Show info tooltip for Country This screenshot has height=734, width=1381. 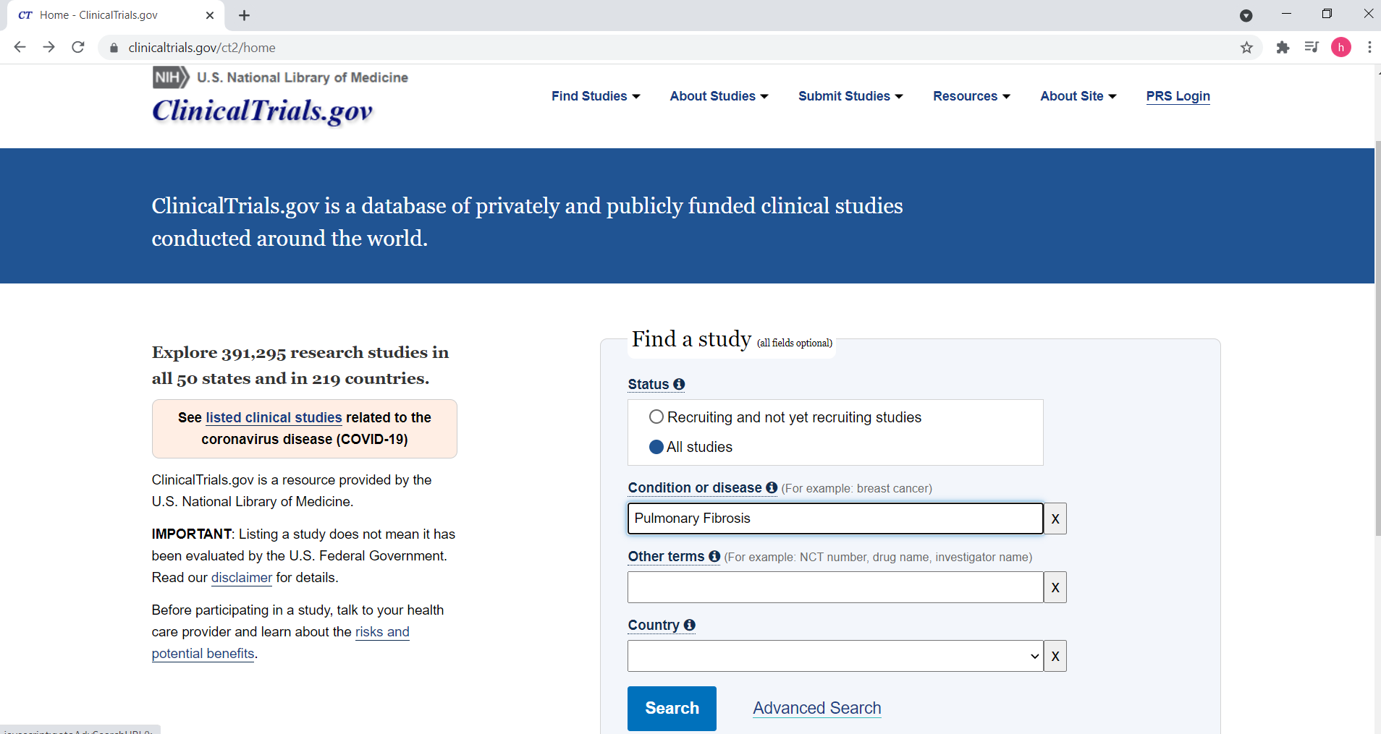689,625
